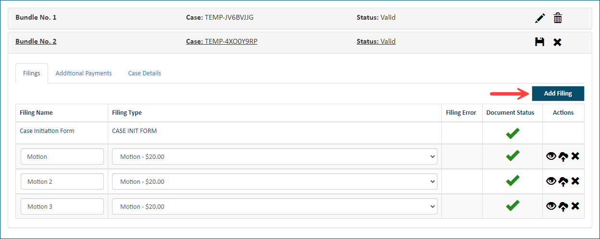Image resolution: width=600 pixels, height=239 pixels.
Task: Delete Bundle No. 1 with the trash icon
Action: (558, 18)
